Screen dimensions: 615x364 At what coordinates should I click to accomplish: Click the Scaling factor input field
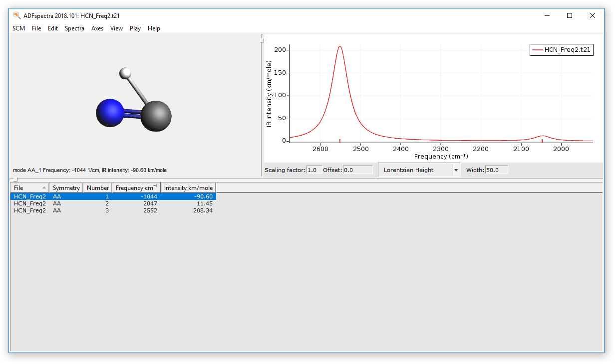(314, 170)
